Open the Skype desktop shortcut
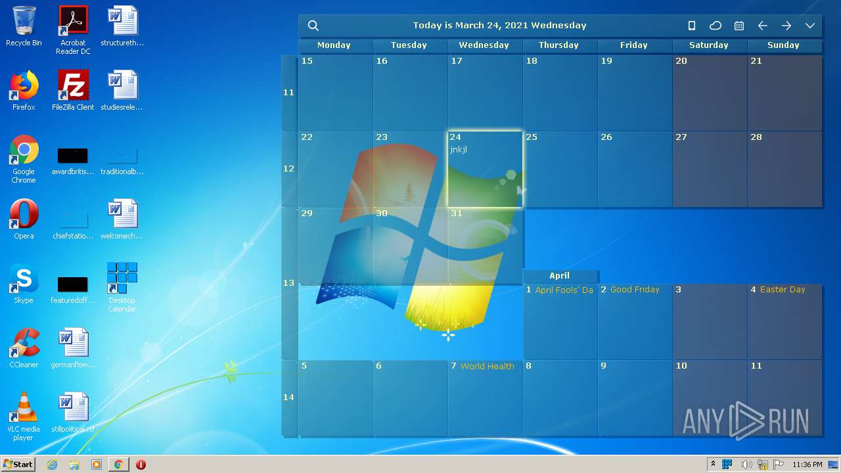The height and width of the screenshot is (473, 841). tap(24, 284)
